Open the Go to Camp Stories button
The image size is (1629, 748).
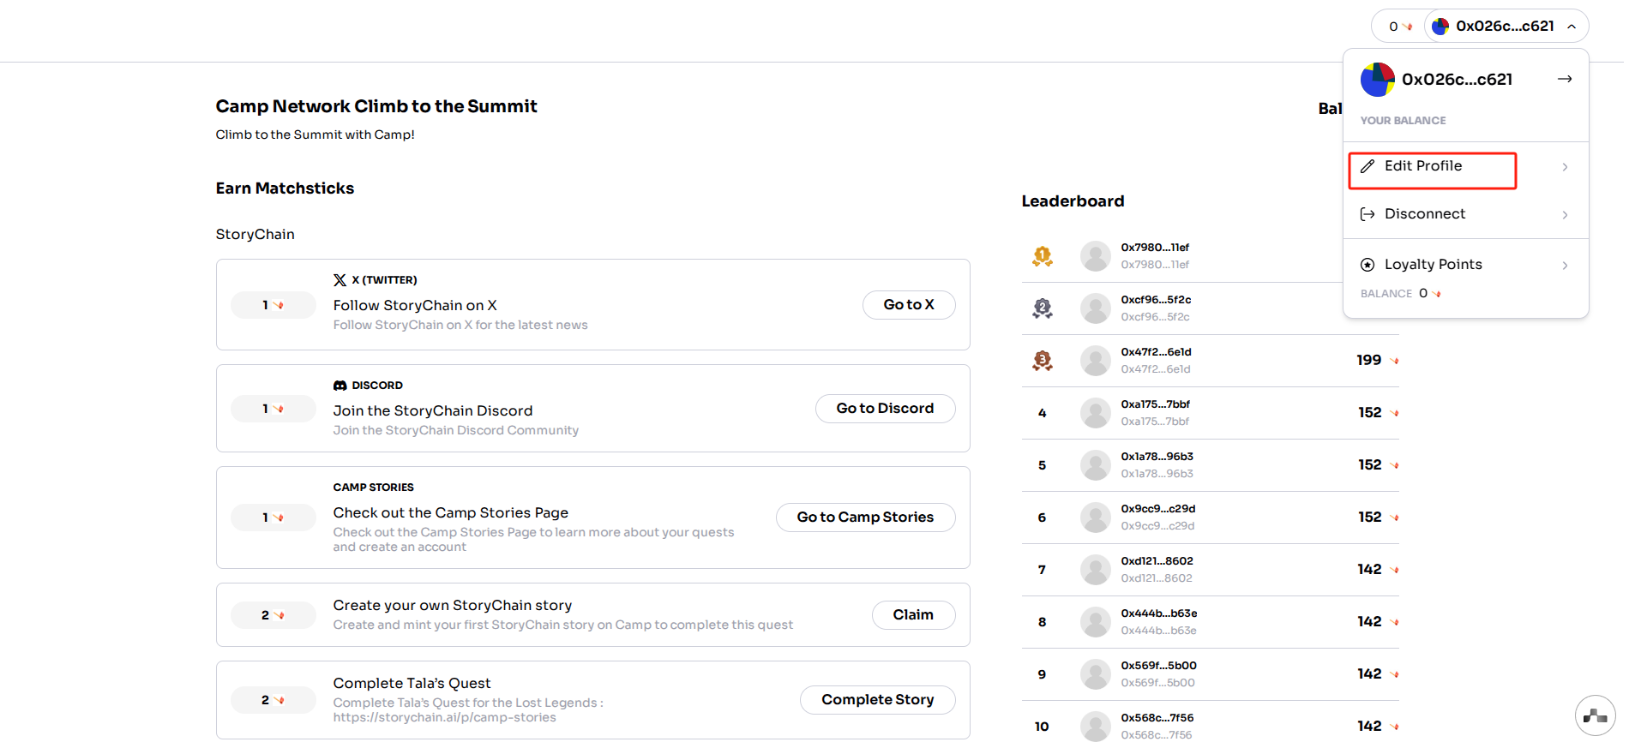[x=865, y=518]
